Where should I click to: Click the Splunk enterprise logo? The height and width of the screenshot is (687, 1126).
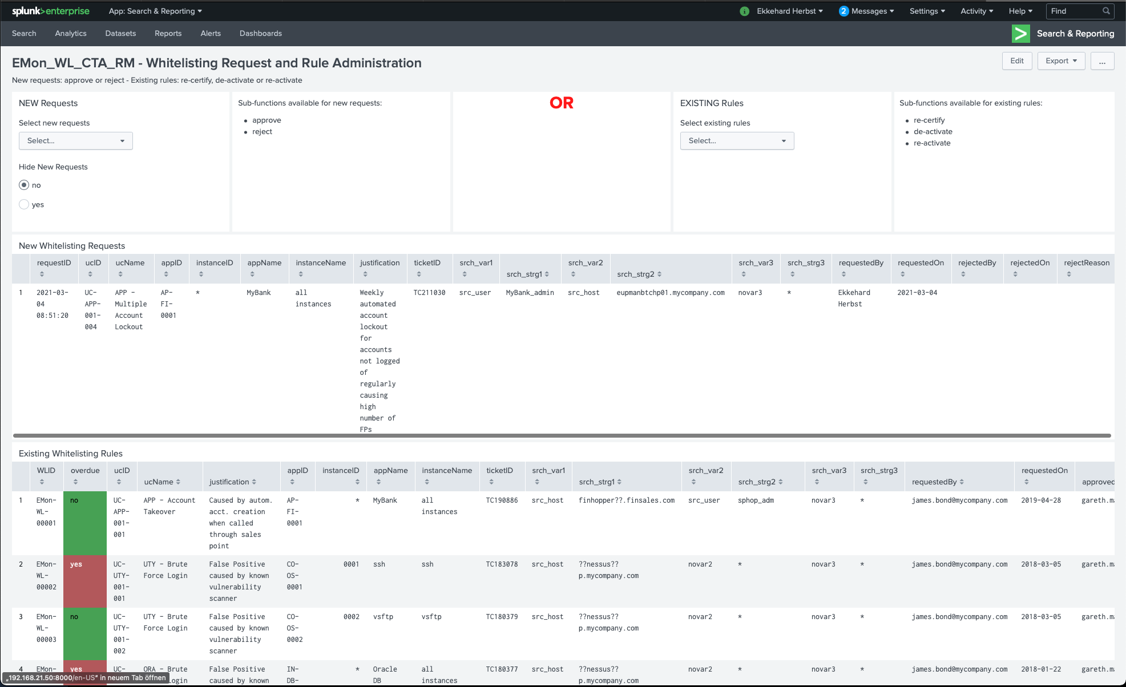[50, 11]
